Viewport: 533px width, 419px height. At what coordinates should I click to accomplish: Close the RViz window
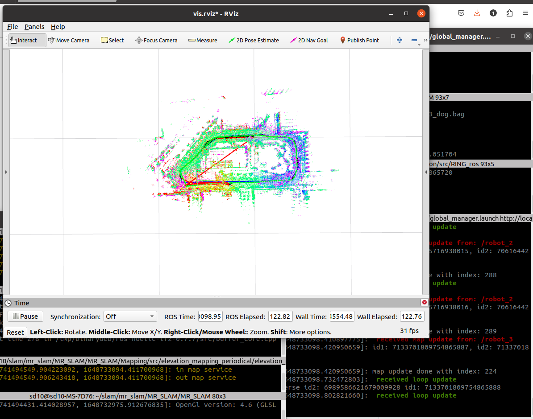(421, 13)
